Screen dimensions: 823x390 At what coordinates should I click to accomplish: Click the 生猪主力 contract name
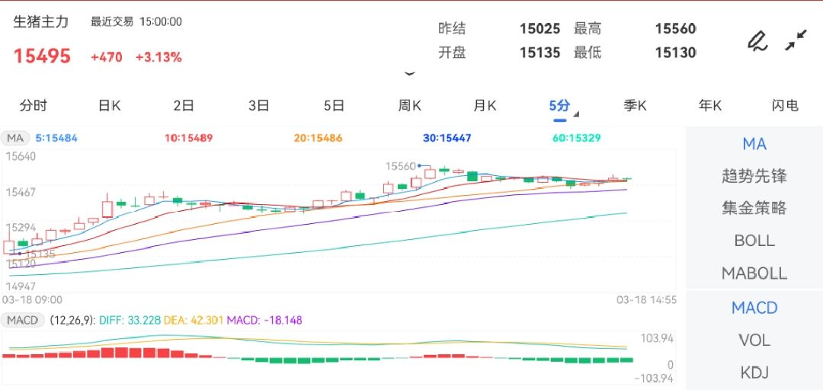tap(41, 22)
